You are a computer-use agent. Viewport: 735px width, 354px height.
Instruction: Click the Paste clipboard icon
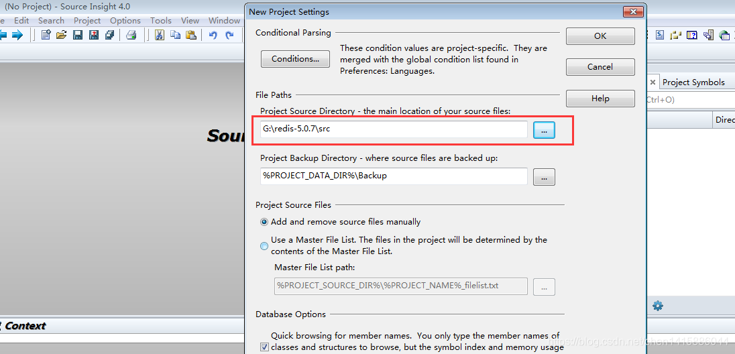click(190, 35)
